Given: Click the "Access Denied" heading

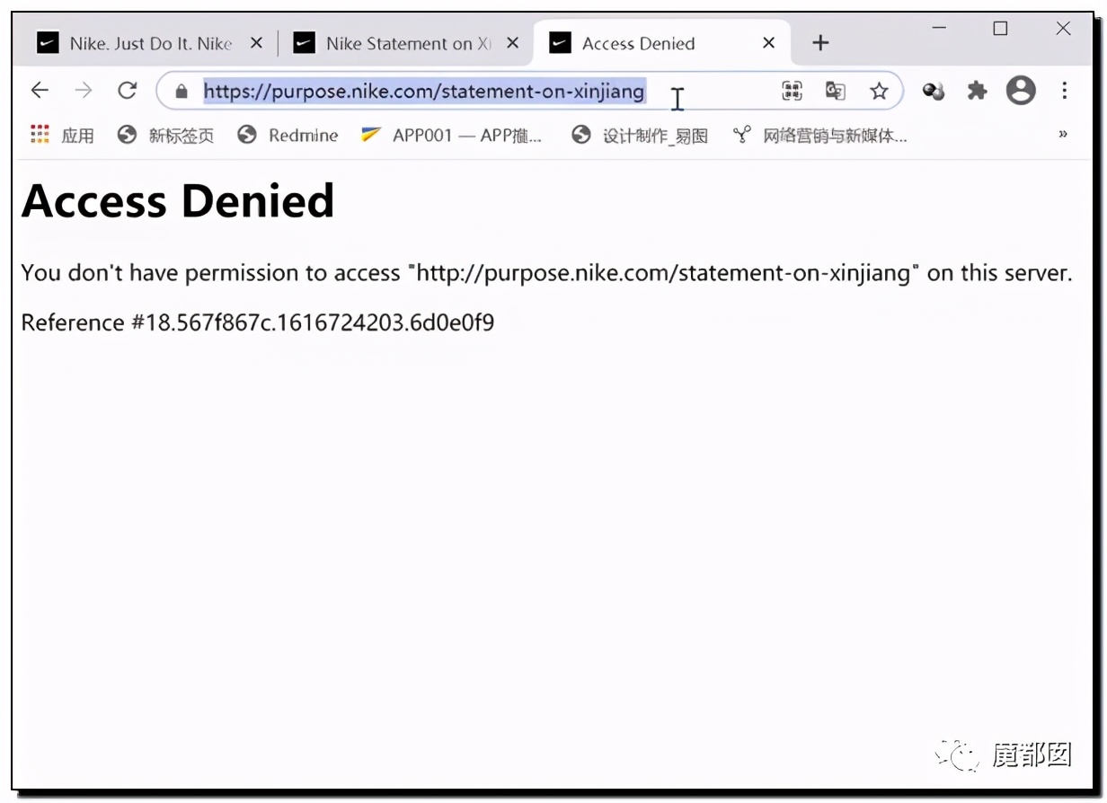Looking at the screenshot, I should pyautogui.click(x=178, y=201).
